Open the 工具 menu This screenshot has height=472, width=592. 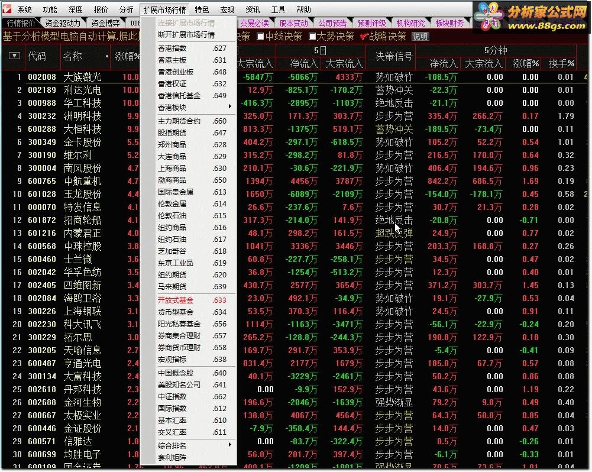coord(278,9)
